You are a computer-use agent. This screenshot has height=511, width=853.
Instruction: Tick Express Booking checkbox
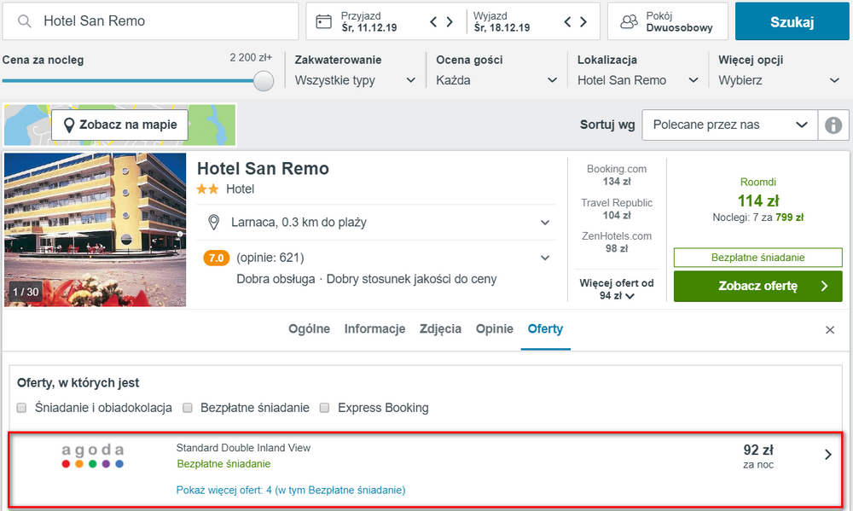click(325, 408)
